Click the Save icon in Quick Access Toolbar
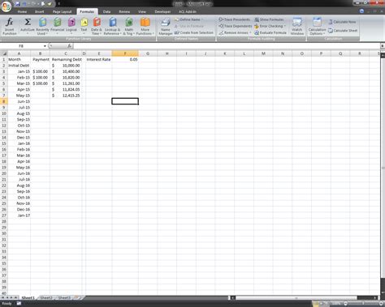The height and width of the screenshot is (307, 385). (x=18, y=4)
